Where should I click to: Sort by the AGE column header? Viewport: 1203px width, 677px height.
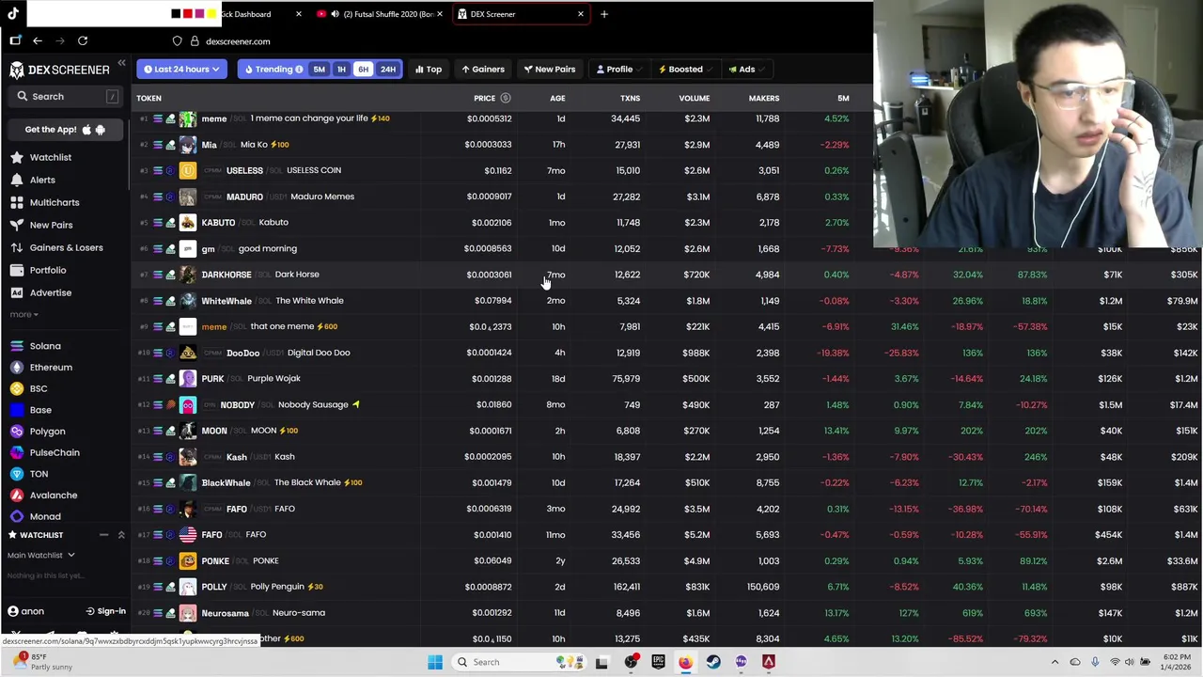click(x=557, y=98)
